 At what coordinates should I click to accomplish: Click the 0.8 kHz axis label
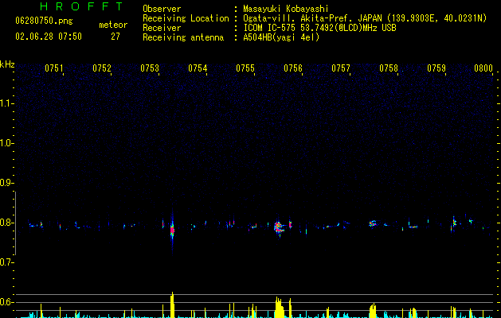point(6,223)
